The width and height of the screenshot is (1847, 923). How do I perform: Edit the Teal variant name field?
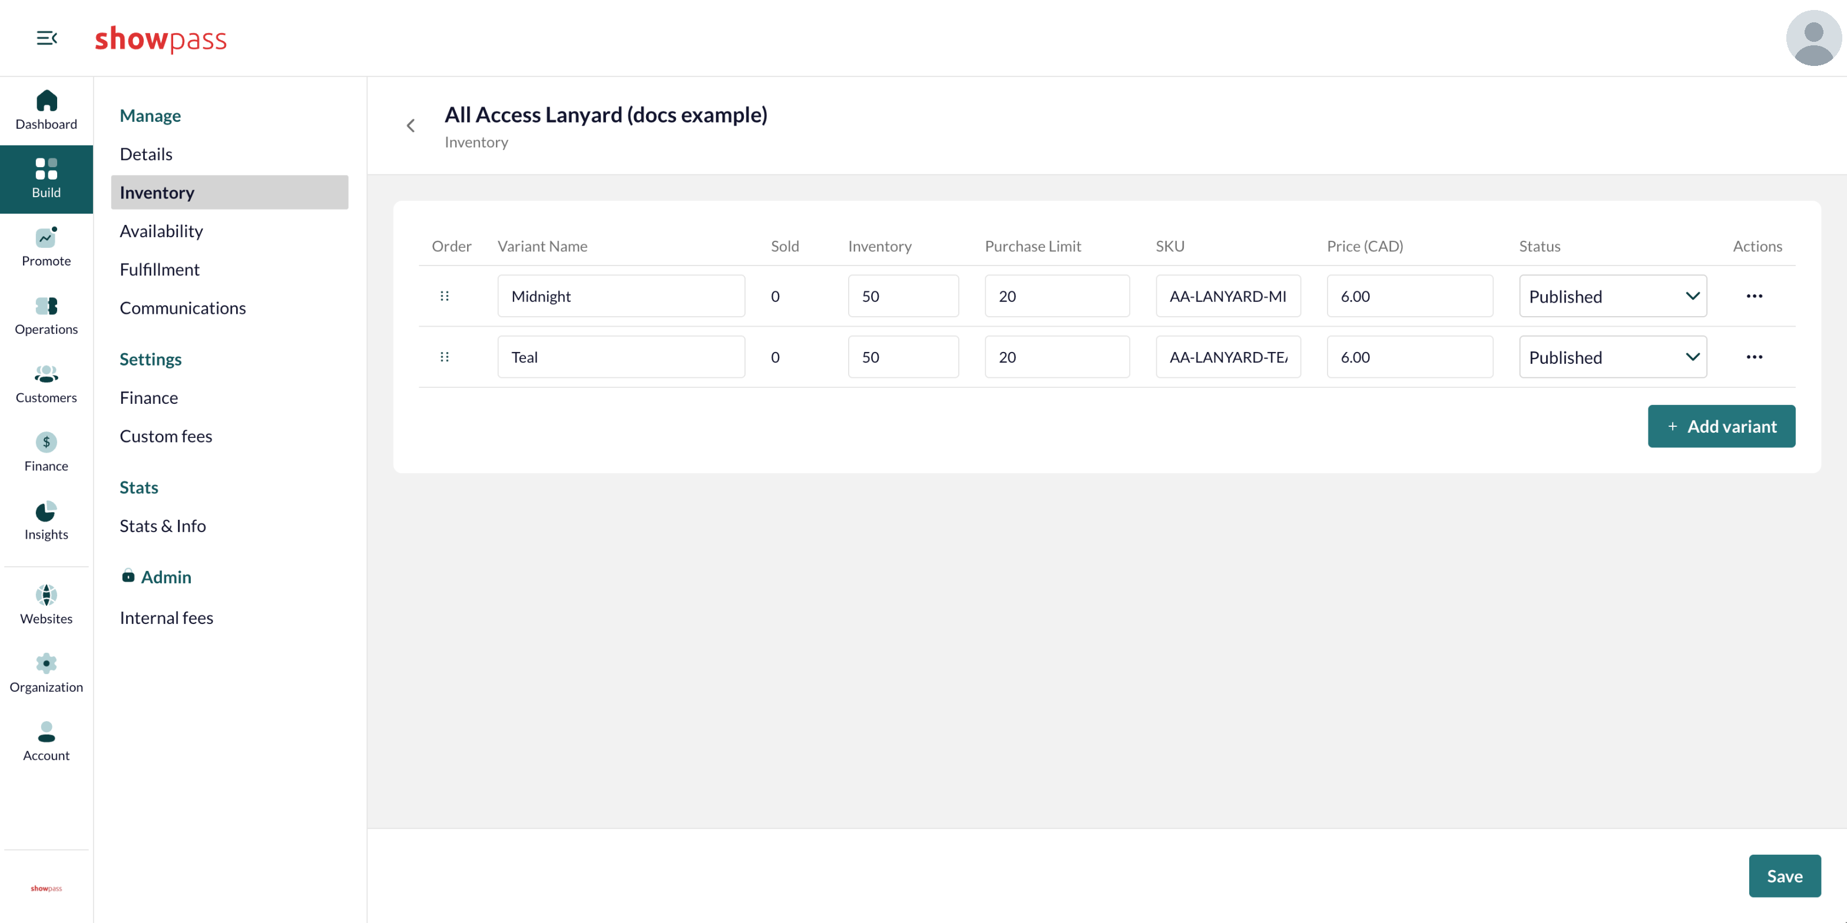[621, 357]
